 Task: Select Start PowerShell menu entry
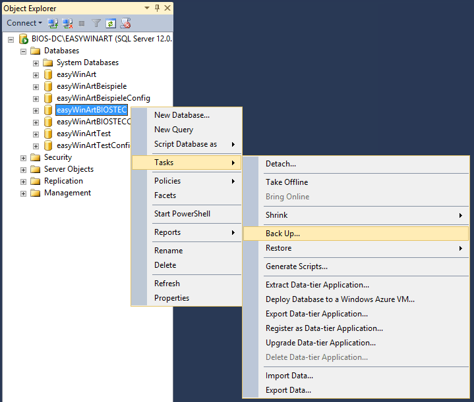coord(187,214)
